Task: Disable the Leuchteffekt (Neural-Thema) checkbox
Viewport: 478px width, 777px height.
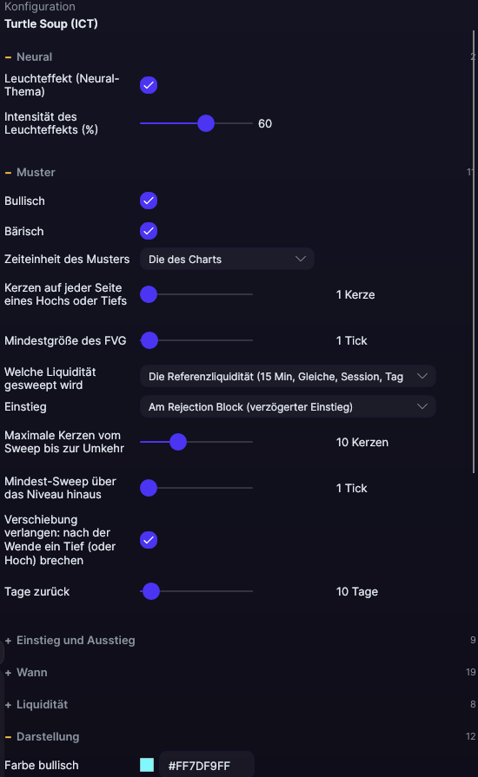Action: click(x=149, y=85)
